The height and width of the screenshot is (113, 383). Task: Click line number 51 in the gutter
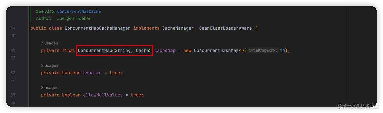pyautogui.click(x=13, y=51)
